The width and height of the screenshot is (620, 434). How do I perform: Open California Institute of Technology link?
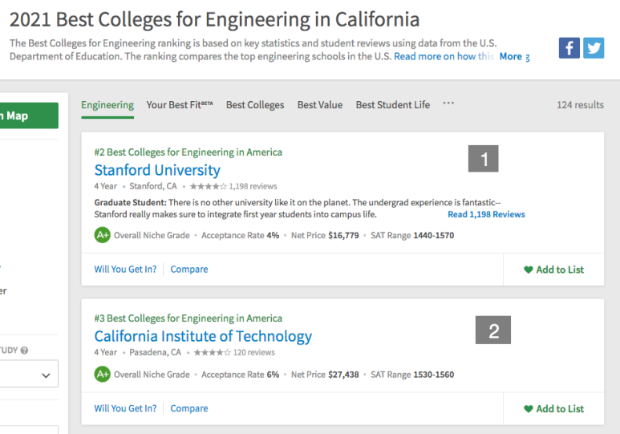[x=203, y=336]
